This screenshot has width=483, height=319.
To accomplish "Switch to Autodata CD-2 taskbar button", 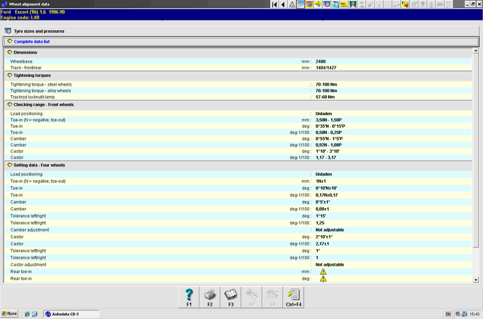I will (x=71, y=314).
